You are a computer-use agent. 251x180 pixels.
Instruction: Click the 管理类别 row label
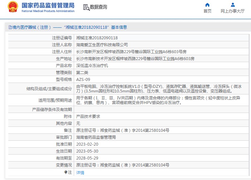tap(64, 73)
